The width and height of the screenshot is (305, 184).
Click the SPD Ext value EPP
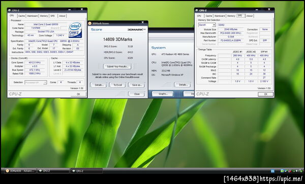pyautogui.click(x=265, y=41)
